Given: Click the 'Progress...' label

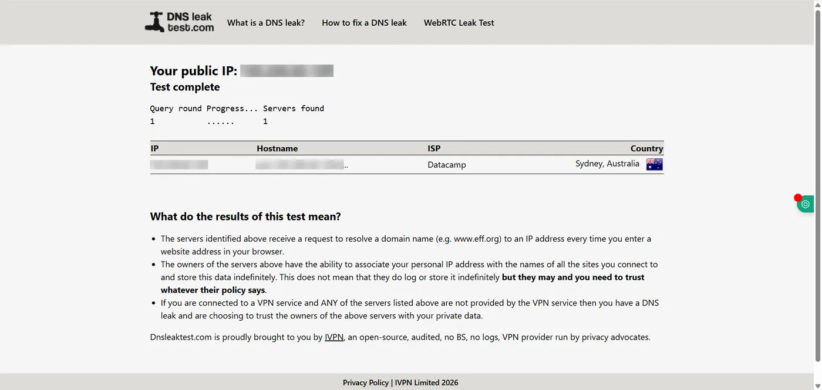Looking at the screenshot, I should pyautogui.click(x=232, y=108).
